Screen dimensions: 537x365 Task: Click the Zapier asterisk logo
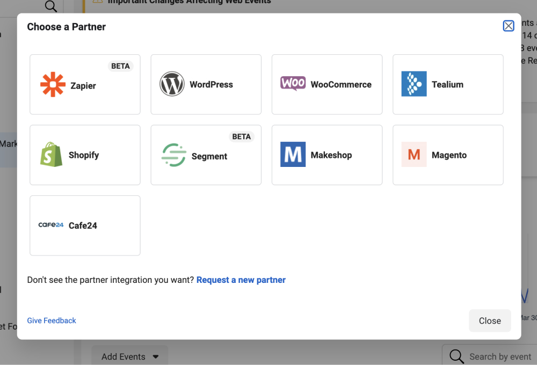53,84
